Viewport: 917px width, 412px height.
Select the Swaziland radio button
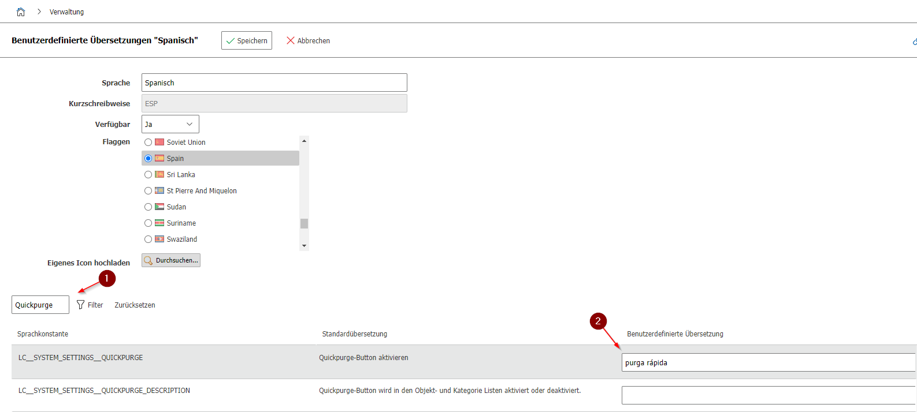tap(148, 239)
